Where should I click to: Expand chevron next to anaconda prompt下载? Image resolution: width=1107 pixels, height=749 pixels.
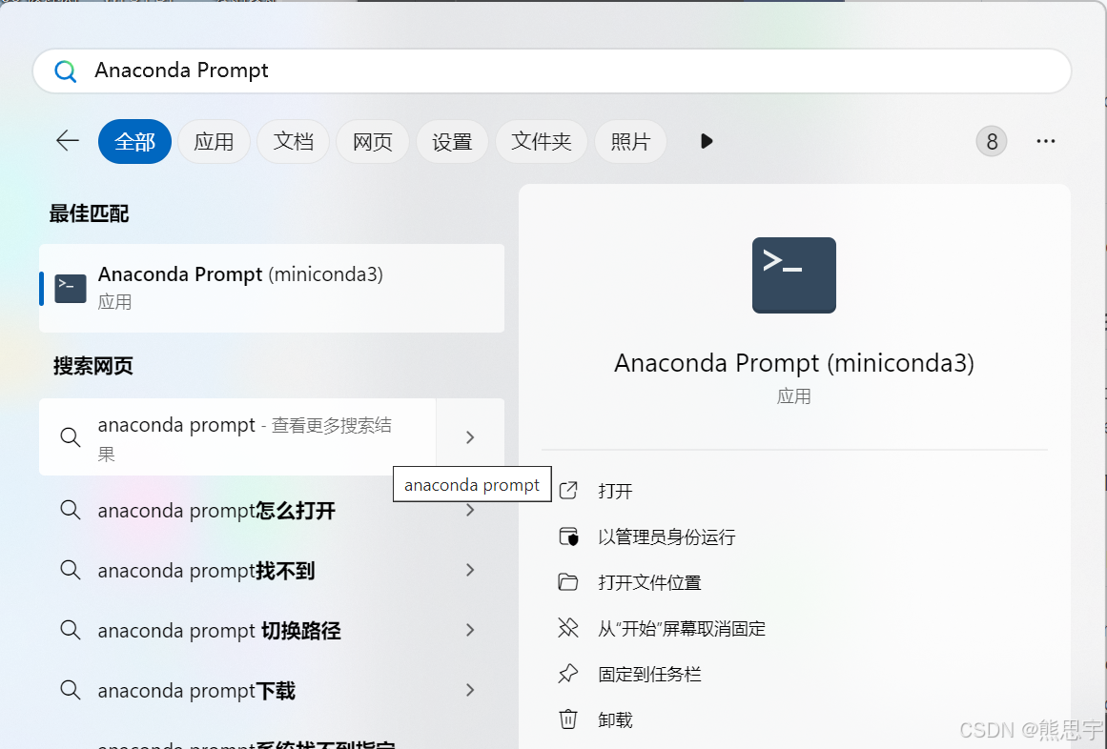tap(470, 690)
